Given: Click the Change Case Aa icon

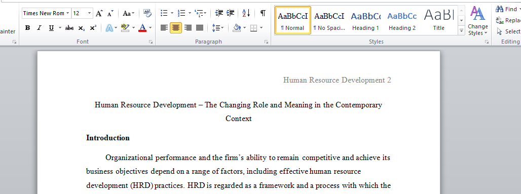Looking at the screenshot, I should pos(127,13).
